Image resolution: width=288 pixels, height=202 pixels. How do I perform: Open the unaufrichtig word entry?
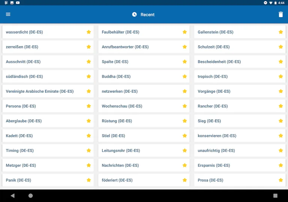point(216,151)
